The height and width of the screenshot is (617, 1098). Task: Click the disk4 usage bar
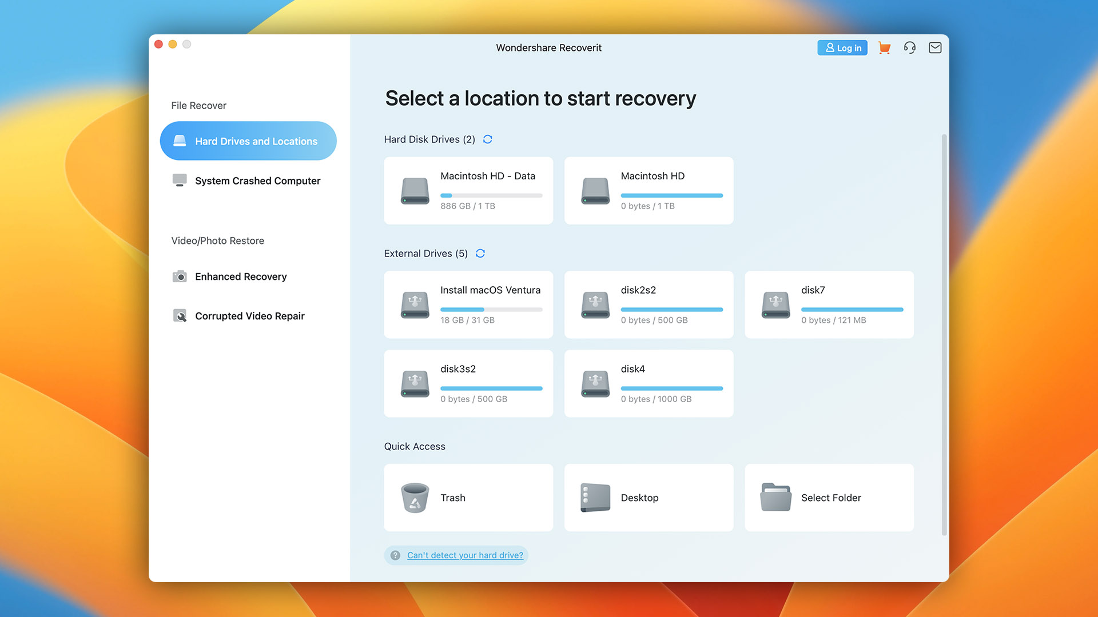(672, 388)
